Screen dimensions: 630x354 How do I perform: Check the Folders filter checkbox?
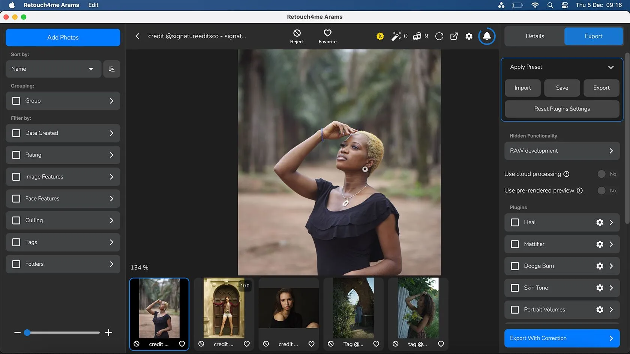tap(16, 264)
